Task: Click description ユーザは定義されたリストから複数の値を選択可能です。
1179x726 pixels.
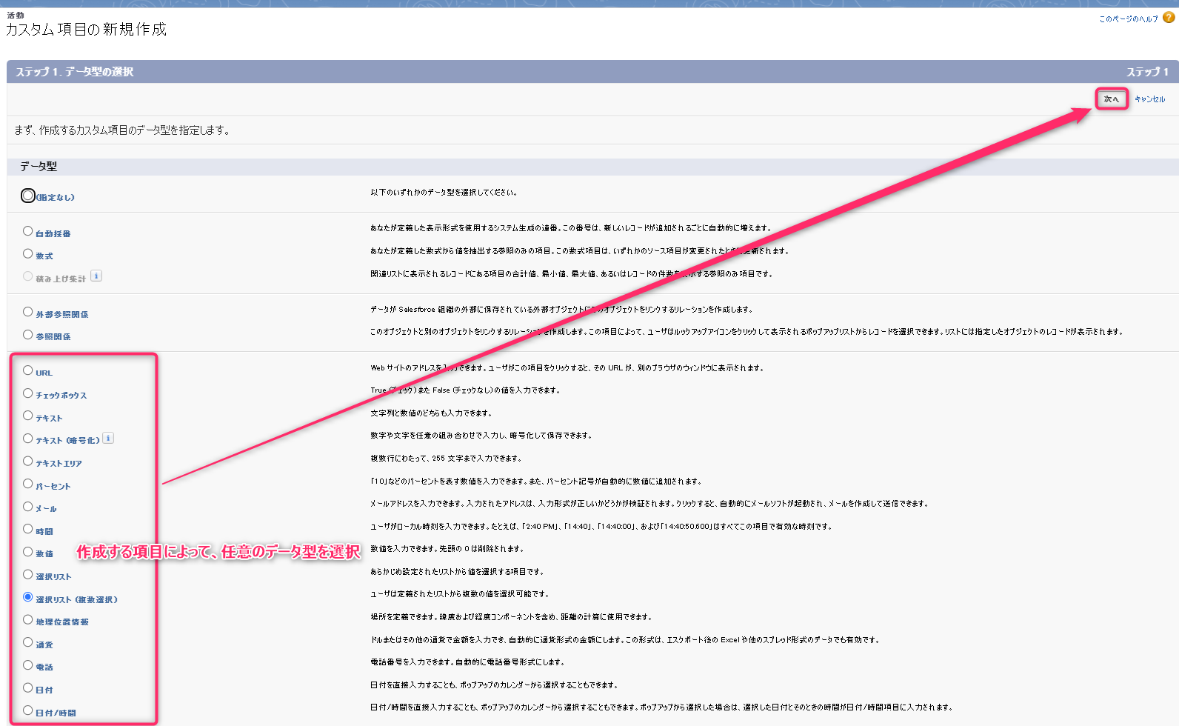Action: click(460, 594)
